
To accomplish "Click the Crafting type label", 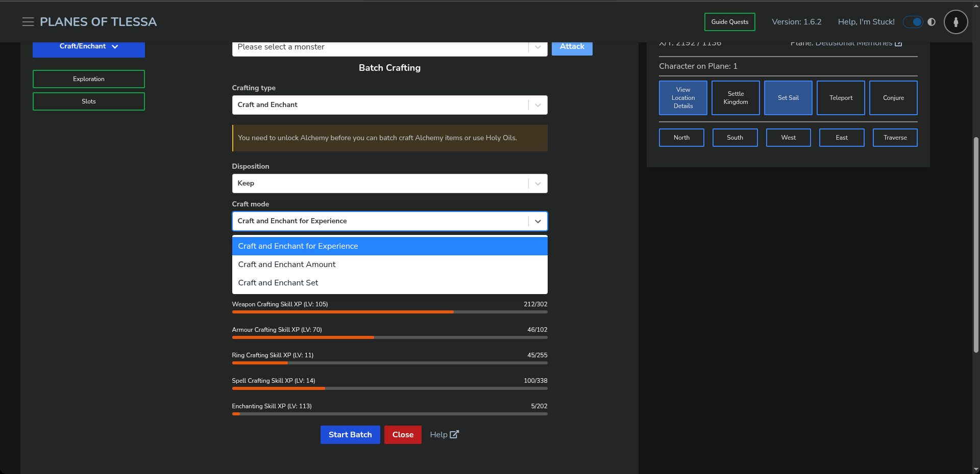I will click(x=254, y=88).
